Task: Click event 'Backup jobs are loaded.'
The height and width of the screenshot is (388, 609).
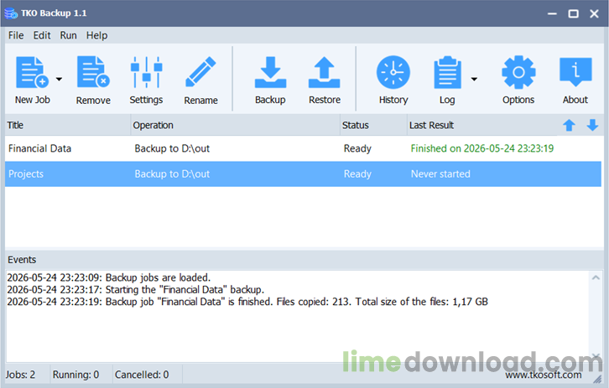Action: [109, 277]
